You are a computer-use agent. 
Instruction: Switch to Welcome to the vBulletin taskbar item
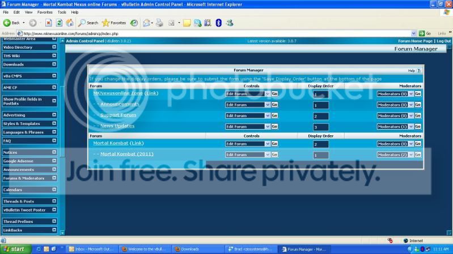145,249
